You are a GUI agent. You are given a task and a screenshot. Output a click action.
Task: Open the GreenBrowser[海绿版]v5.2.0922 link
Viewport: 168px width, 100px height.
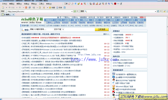pyautogui.click(x=51, y=68)
